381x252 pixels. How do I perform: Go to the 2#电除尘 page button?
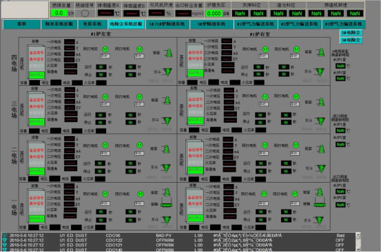coord(351,32)
